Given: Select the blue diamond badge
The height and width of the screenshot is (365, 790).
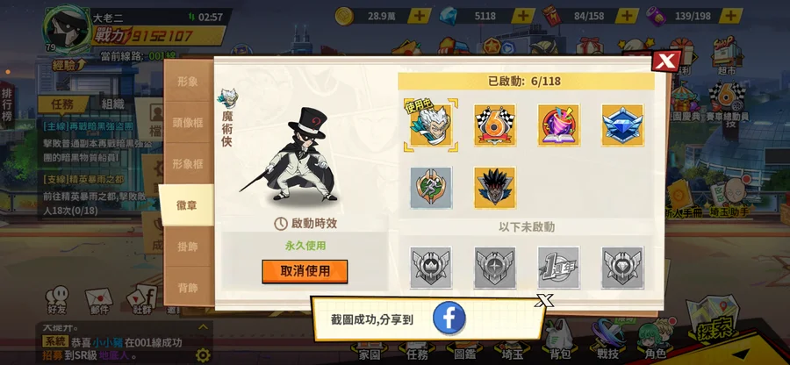Looking at the screenshot, I should click(622, 125).
